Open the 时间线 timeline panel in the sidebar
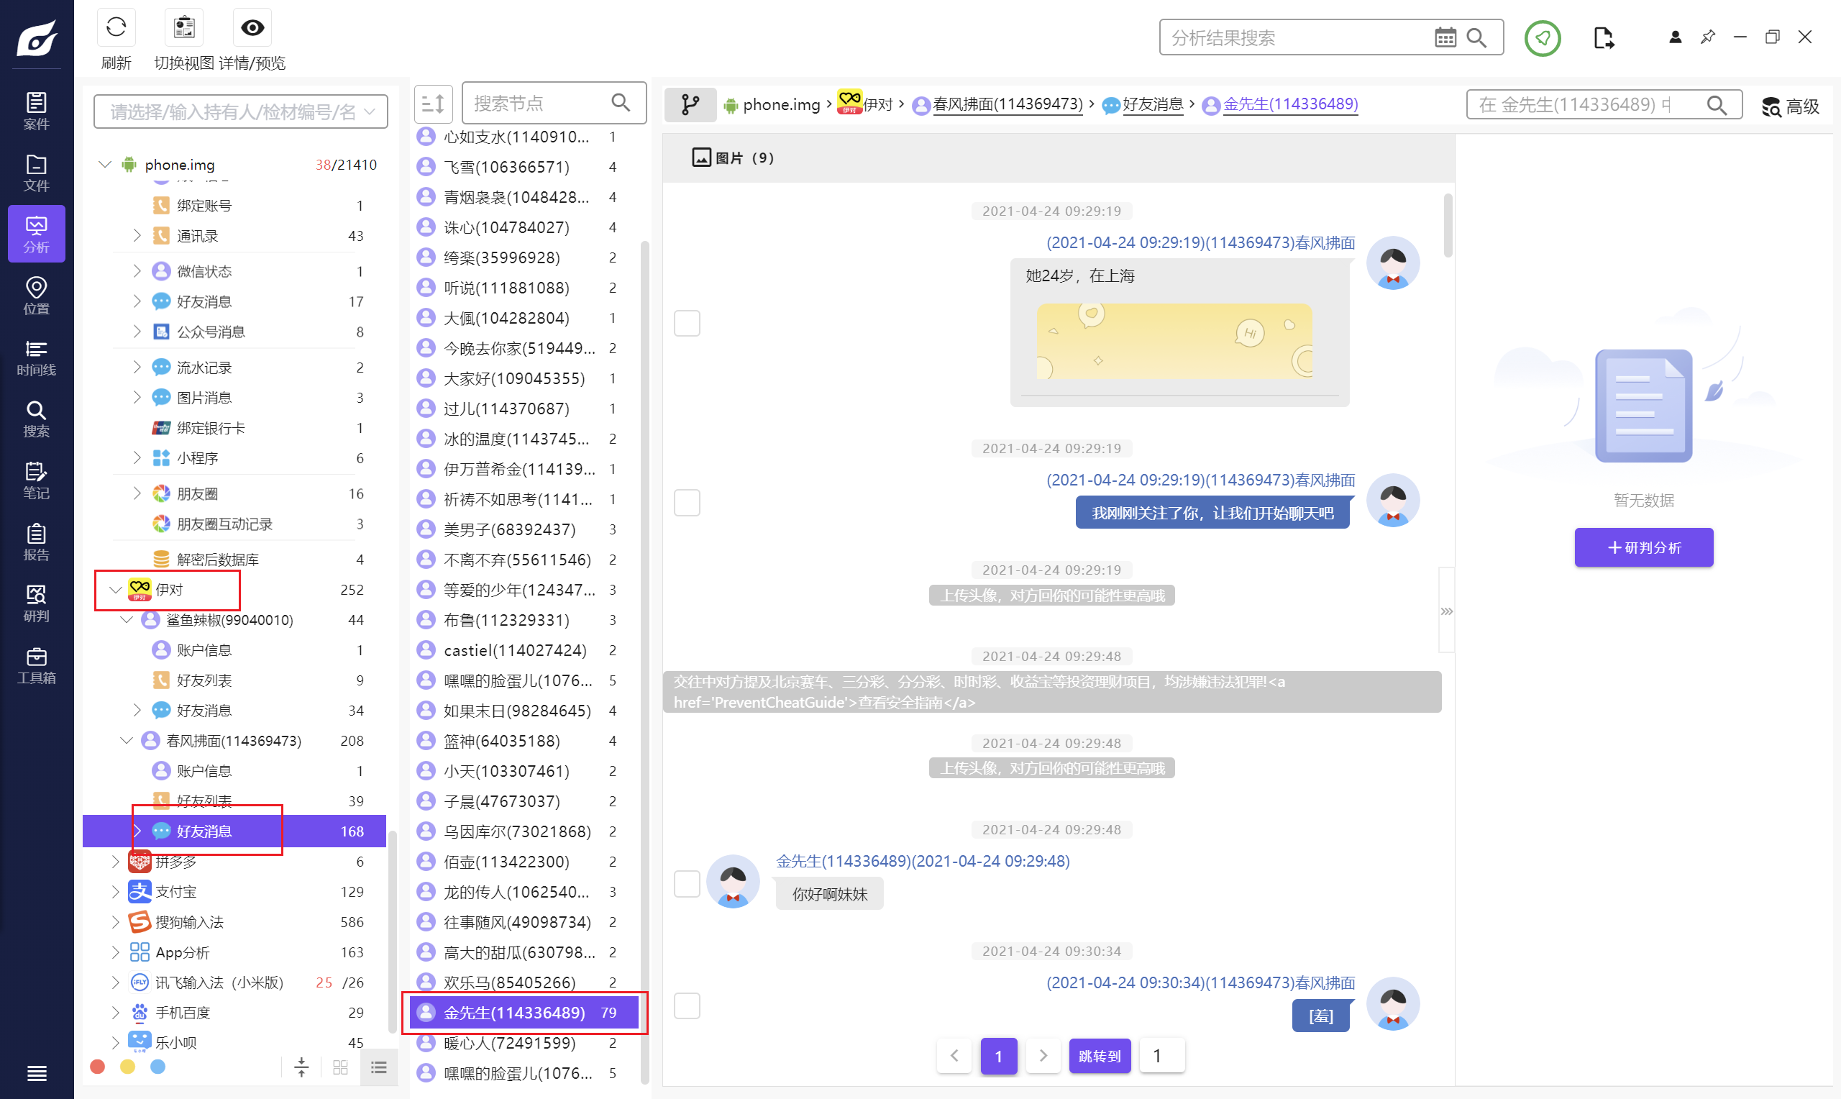Screen dimensions: 1841x1099 [x=35, y=357]
